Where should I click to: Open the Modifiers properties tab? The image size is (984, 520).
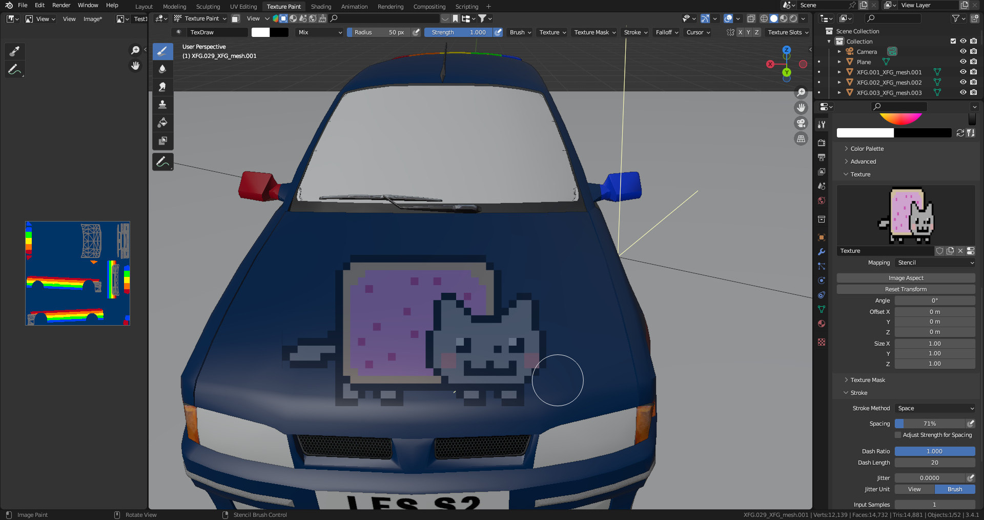pos(822,252)
